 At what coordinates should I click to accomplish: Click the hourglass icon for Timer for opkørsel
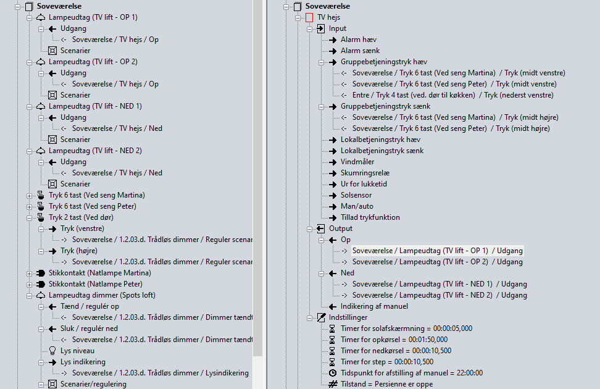(x=332, y=340)
